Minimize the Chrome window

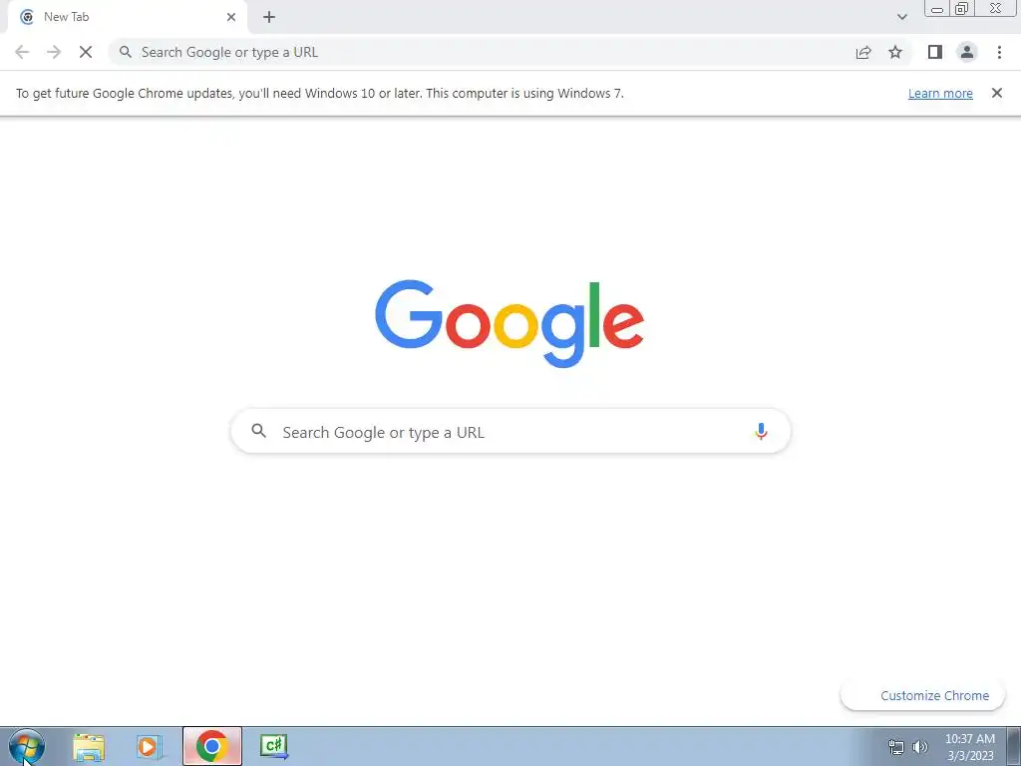click(937, 8)
